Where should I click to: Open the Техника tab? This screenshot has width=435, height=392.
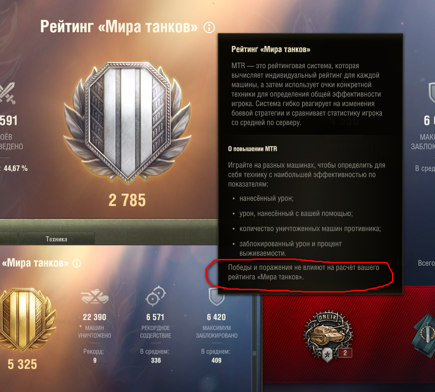coord(56,239)
